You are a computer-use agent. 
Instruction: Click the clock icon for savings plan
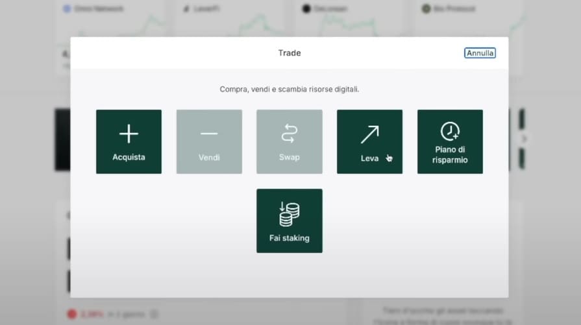pos(450,132)
